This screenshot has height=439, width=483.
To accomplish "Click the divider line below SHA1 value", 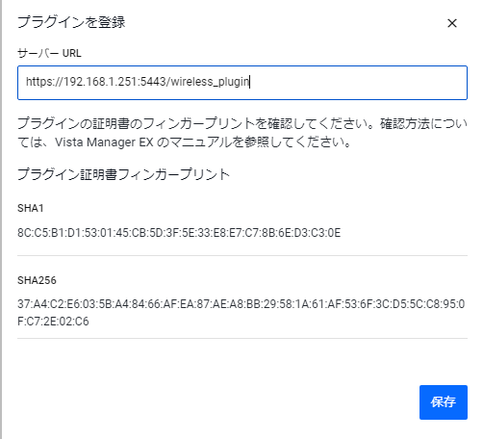I will tap(242, 256).
